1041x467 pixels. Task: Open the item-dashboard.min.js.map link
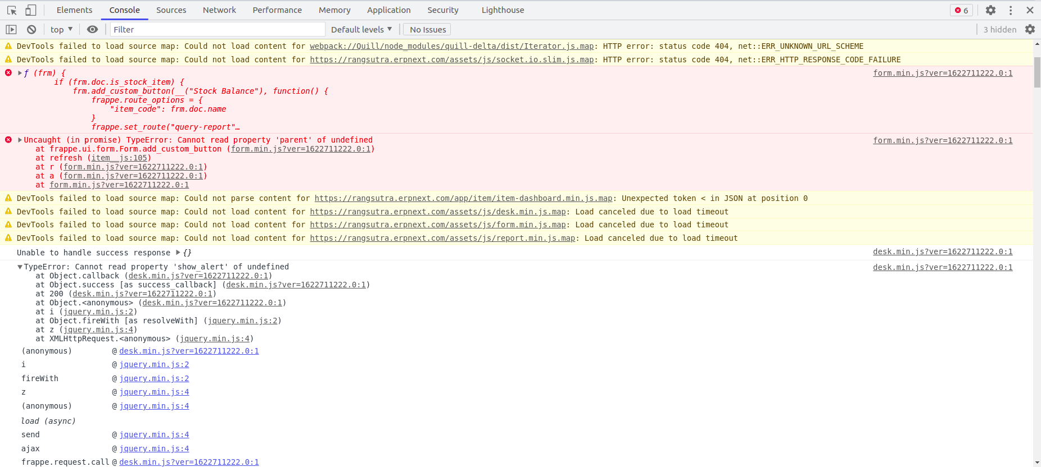(463, 198)
